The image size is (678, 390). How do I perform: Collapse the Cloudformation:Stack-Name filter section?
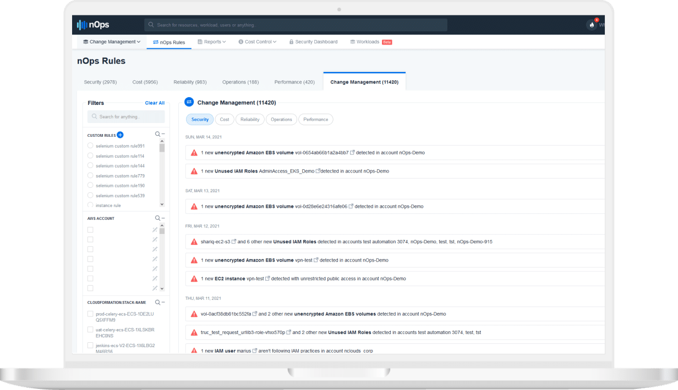pyautogui.click(x=163, y=302)
